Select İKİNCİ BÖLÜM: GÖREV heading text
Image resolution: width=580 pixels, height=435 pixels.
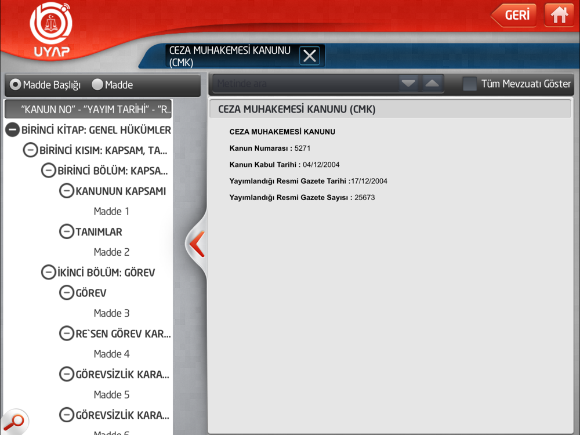pos(106,272)
